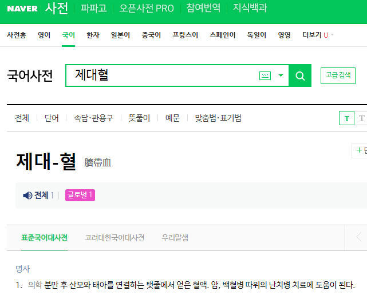This screenshot has height=299, width=367.
Task: Click the 의학 category label
Action: tap(35, 285)
